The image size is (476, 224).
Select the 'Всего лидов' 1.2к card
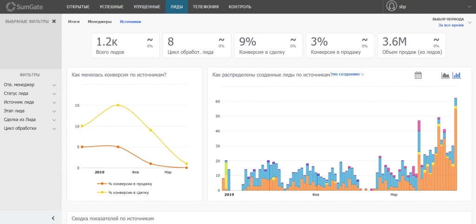(x=126, y=46)
